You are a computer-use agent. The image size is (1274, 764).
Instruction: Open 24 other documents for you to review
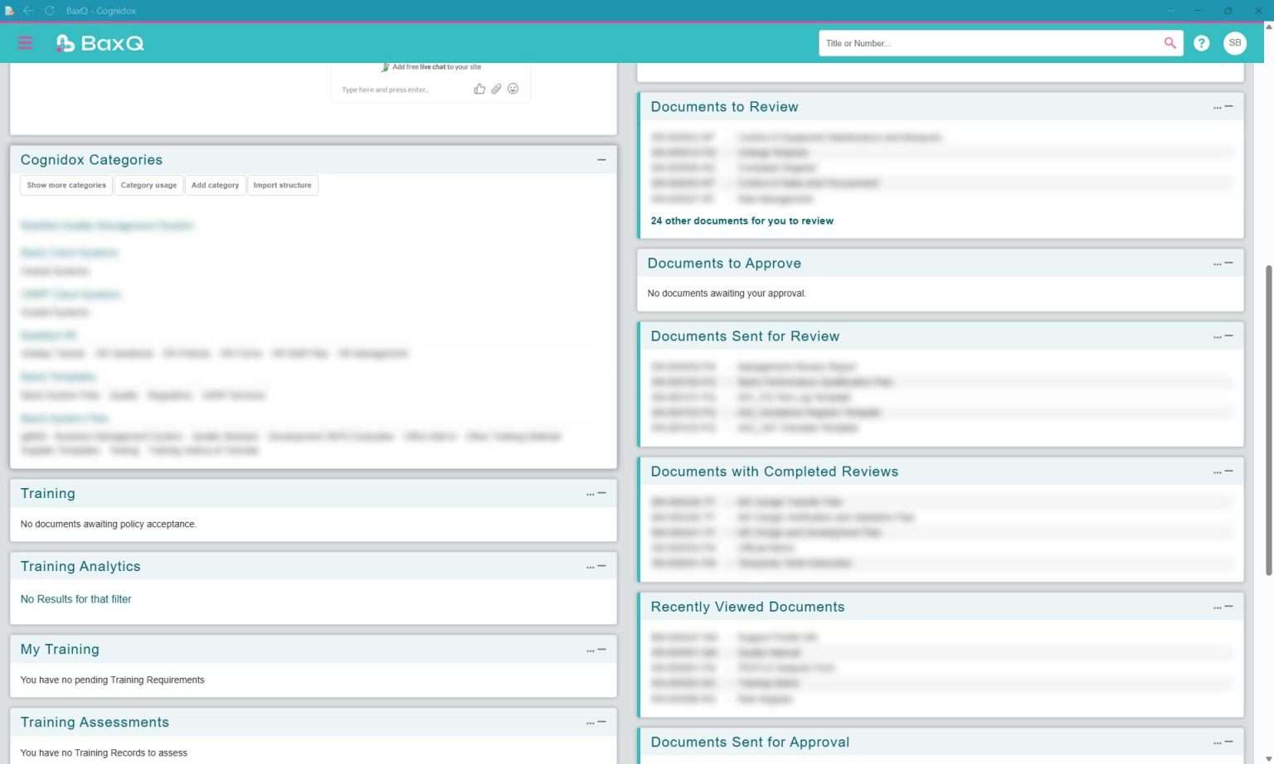click(x=742, y=221)
